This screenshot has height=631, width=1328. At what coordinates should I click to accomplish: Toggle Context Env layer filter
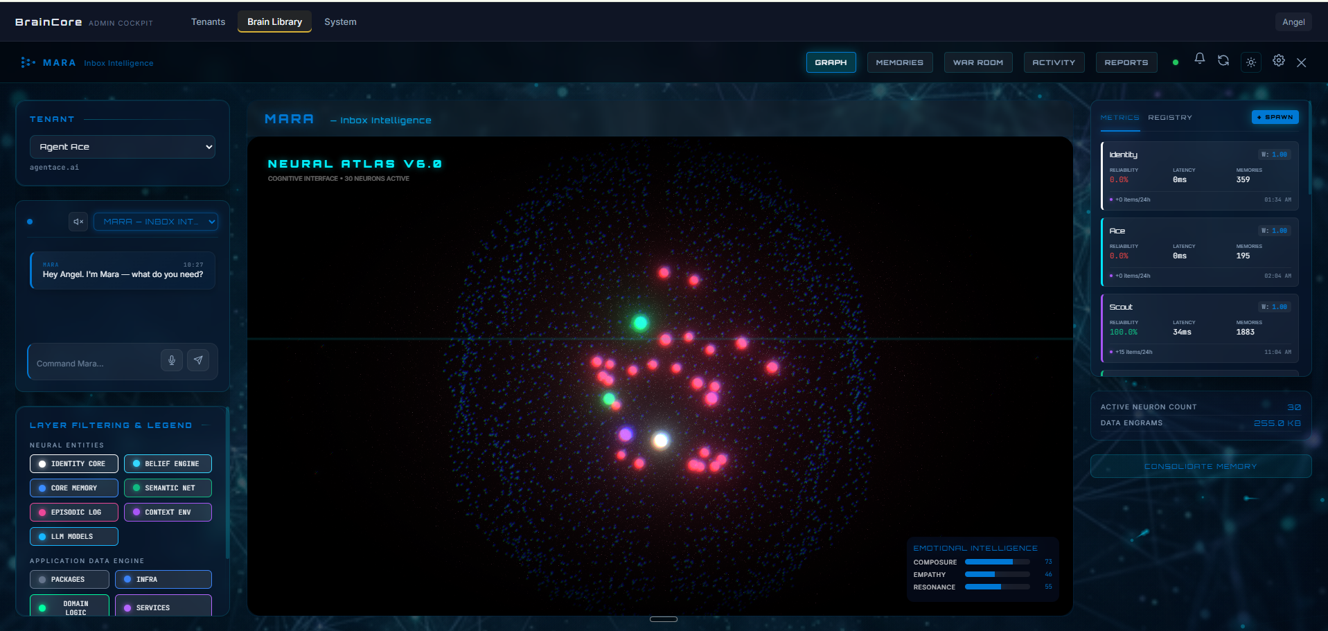point(168,513)
